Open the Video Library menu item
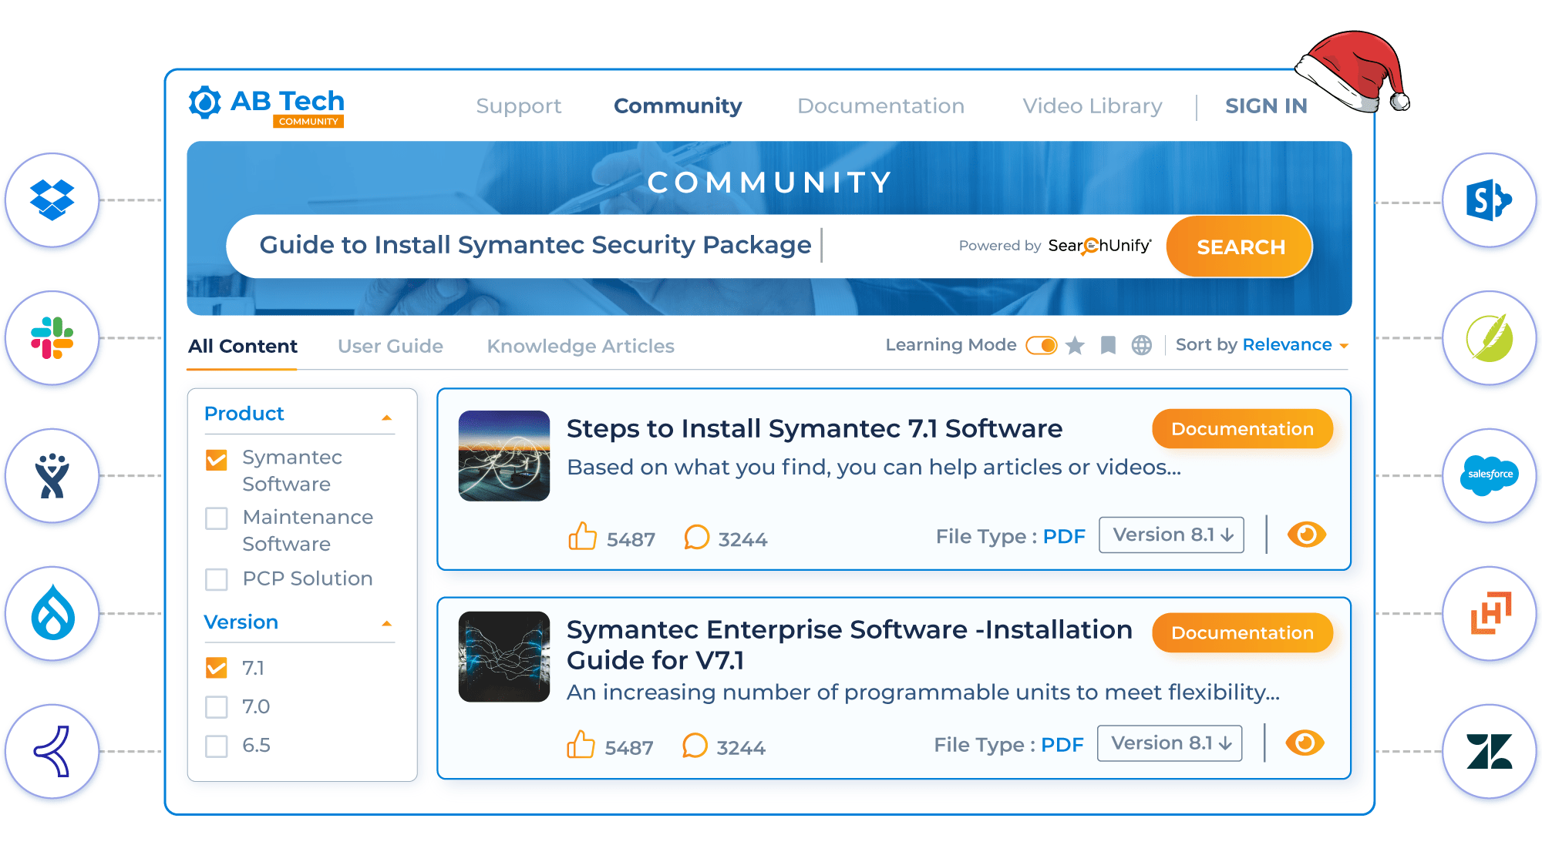Image resolution: width=1542 pixels, height=845 pixels. coord(1093,106)
